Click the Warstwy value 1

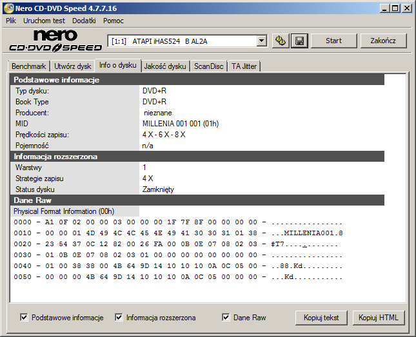pos(144,168)
